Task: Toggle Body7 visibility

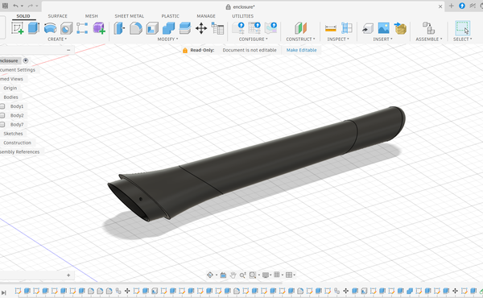Action: pyautogui.click(x=2, y=125)
